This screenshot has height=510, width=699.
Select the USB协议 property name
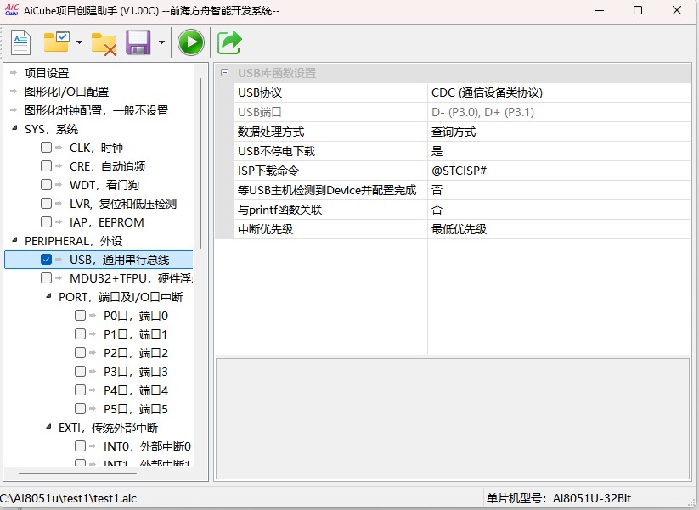coord(260,92)
